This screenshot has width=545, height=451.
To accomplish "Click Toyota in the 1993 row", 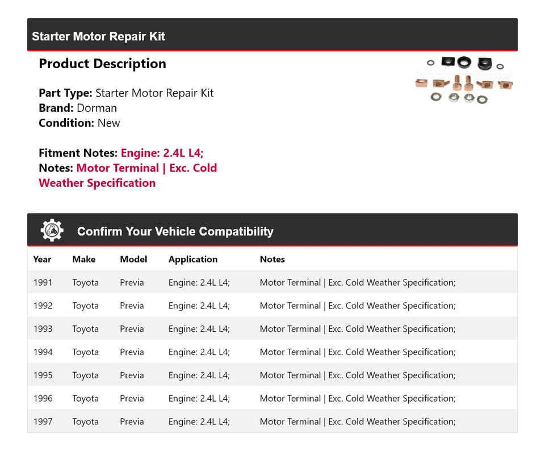I will click(86, 329).
